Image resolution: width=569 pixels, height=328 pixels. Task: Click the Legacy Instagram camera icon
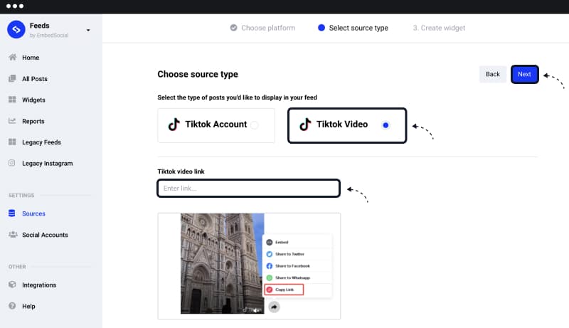[12, 163]
